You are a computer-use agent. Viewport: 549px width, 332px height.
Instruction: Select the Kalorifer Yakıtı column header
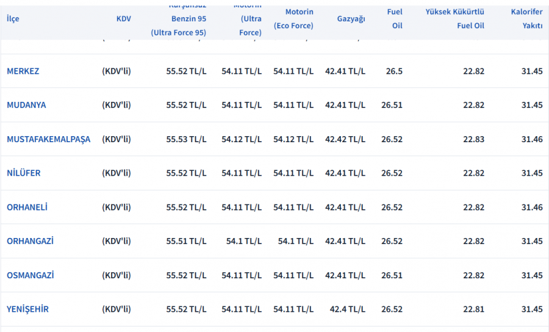(x=526, y=19)
